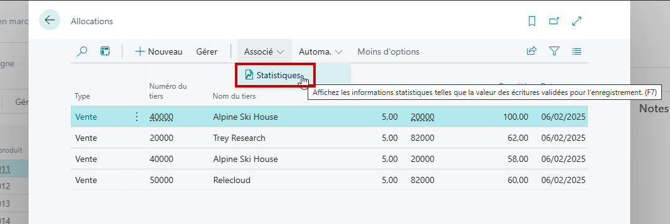670x224 pixels.
Task: Click 82000 in the Trey Research row
Action: click(422, 138)
